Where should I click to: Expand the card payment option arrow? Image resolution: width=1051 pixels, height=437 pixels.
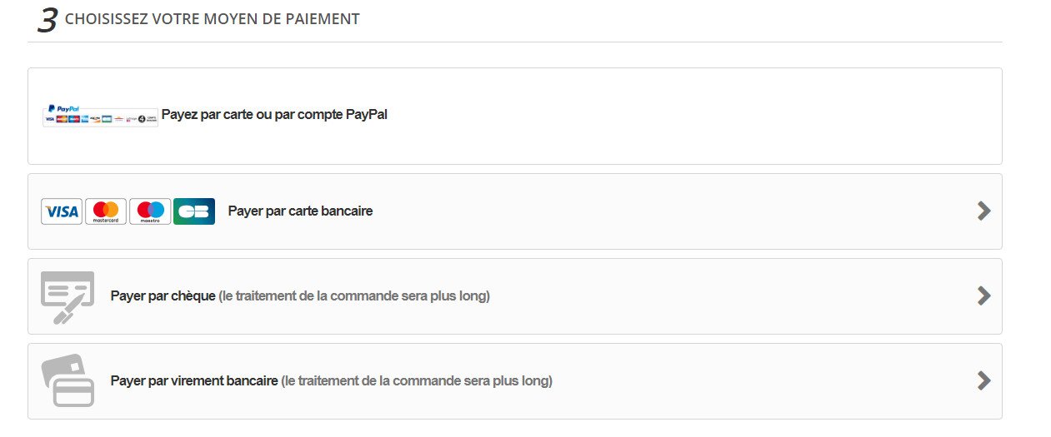(x=983, y=211)
